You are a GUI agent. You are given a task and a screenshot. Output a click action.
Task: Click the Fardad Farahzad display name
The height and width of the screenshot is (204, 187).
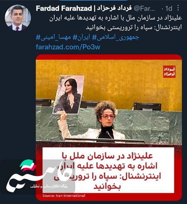pos(64,8)
